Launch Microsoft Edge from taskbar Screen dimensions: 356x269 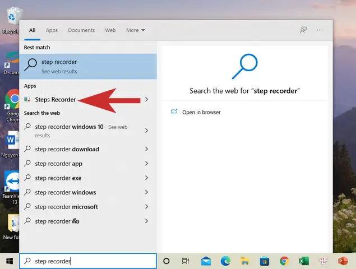(225, 261)
